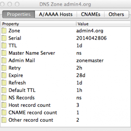Screen dimensions: 131x131
Task: Click the Default TTL row label
Action: pyautogui.click(x=22, y=90)
